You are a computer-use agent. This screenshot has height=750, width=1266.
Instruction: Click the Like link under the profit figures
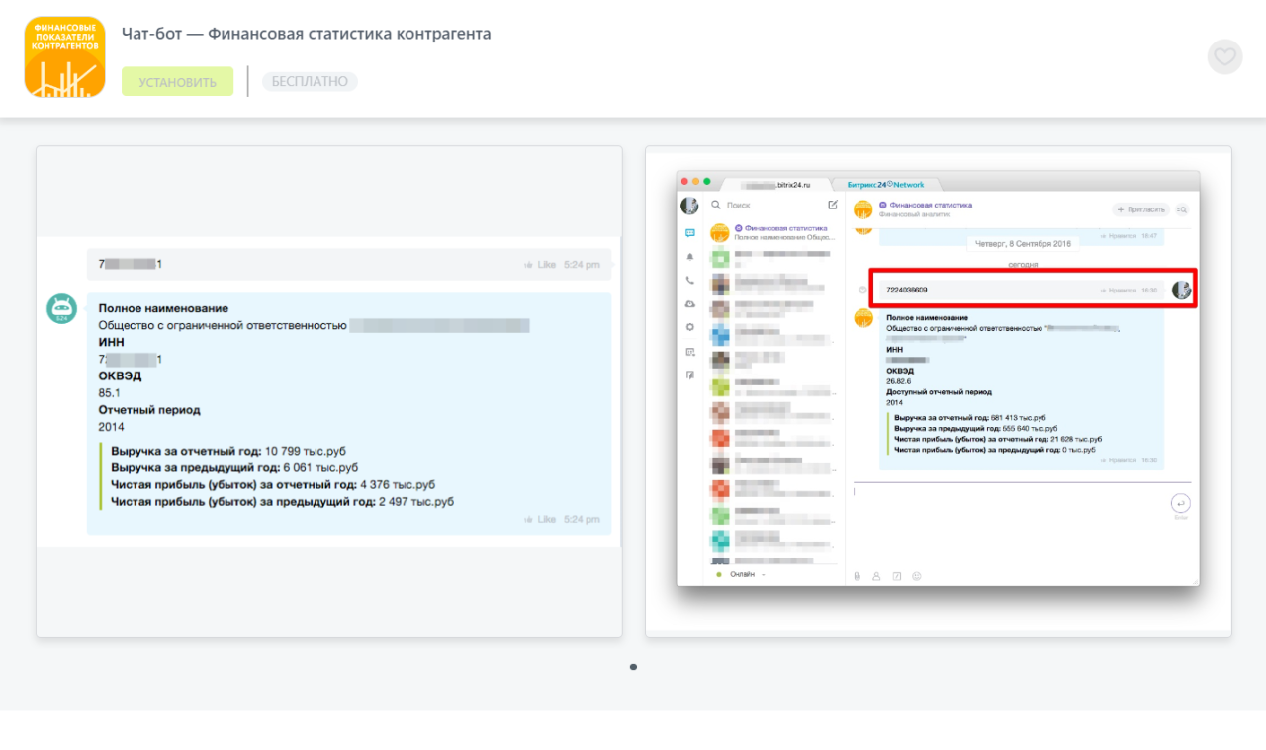pyautogui.click(x=540, y=519)
